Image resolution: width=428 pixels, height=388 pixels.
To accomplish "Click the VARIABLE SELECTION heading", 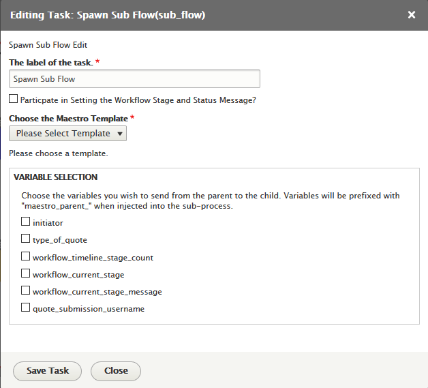I will [x=56, y=177].
